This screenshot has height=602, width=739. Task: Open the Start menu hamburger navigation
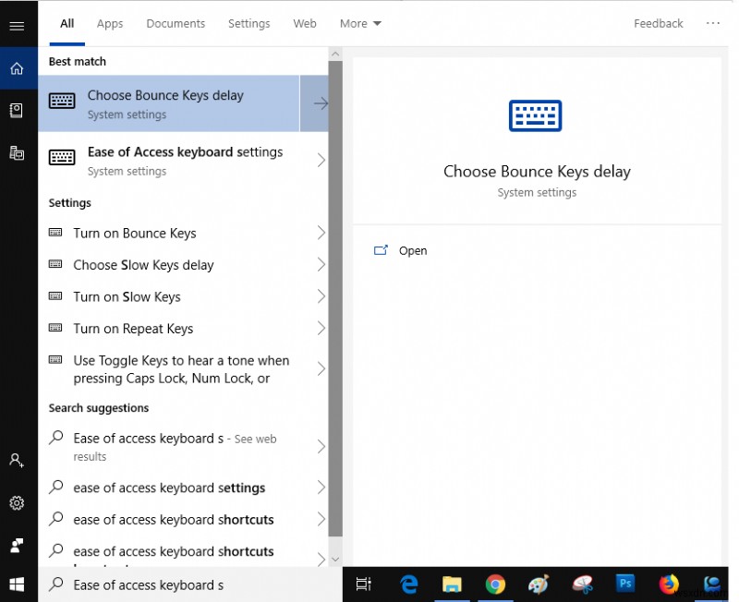(17, 25)
